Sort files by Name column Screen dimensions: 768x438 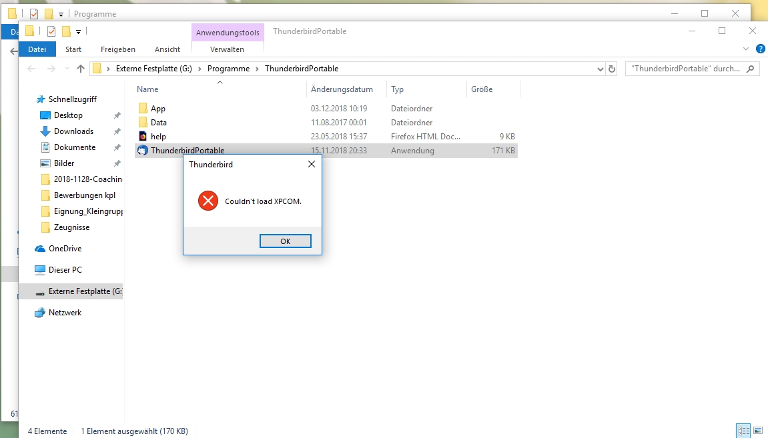tap(147, 89)
